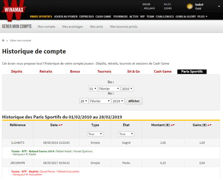Open end year dropdown 2019
This screenshot has width=223, height=179.
click(118, 101)
